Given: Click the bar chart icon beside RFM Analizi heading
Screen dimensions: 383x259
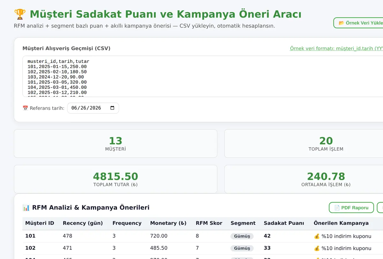Looking at the screenshot, I should (26, 208).
